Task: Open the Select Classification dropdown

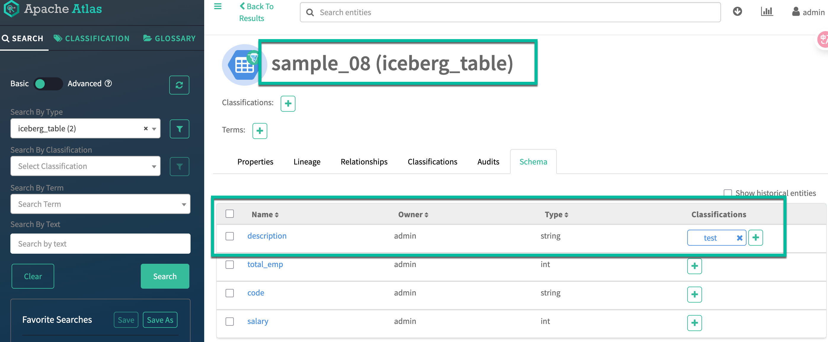Action: point(85,166)
